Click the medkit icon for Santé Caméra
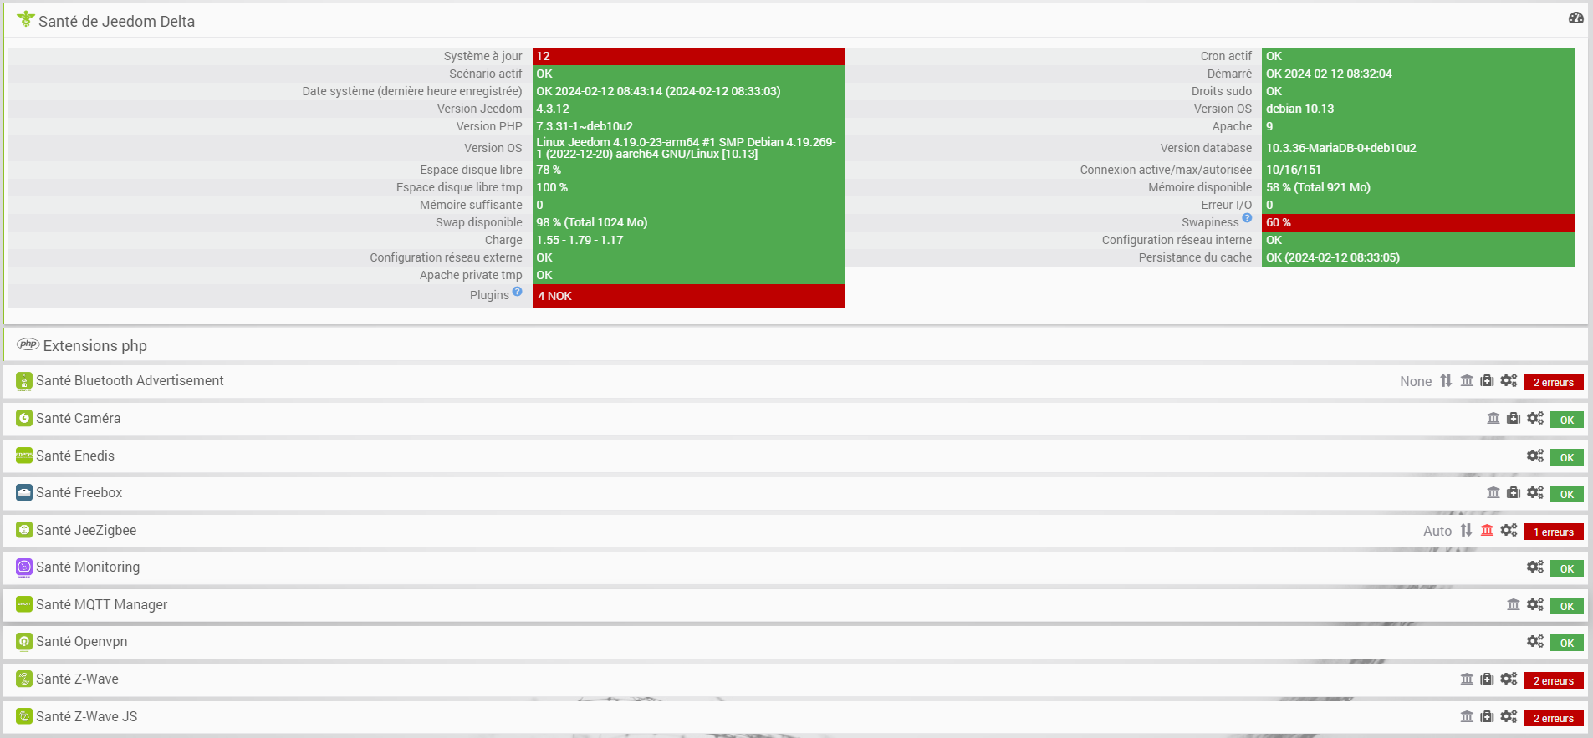1593x738 pixels. click(1514, 418)
